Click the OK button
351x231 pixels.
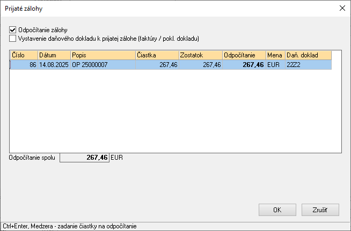coord(277,210)
